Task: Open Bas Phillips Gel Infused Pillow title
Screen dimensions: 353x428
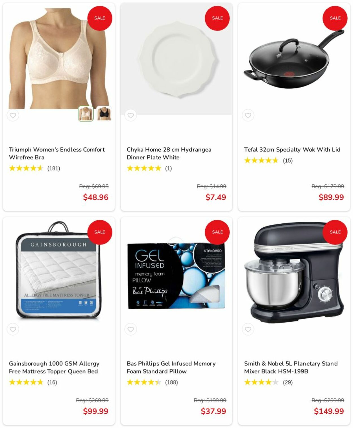Action: pyautogui.click(x=171, y=367)
